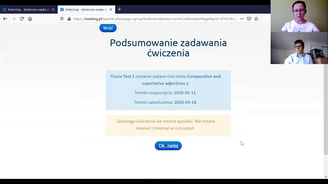Image resolution: width=328 pixels, height=184 pixels.
Task: View site security padlock info
Action: click(x=69, y=19)
